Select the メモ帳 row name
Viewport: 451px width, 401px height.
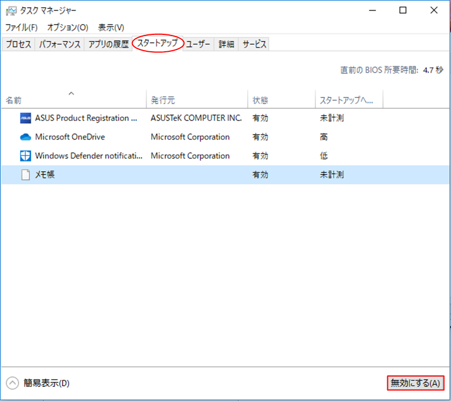click(x=45, y=175)
